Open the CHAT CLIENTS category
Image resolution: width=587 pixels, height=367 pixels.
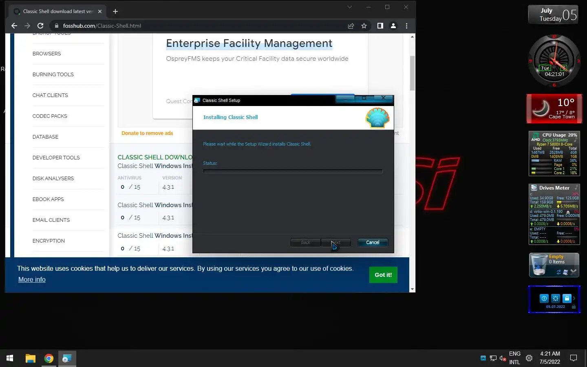[50, 95]
